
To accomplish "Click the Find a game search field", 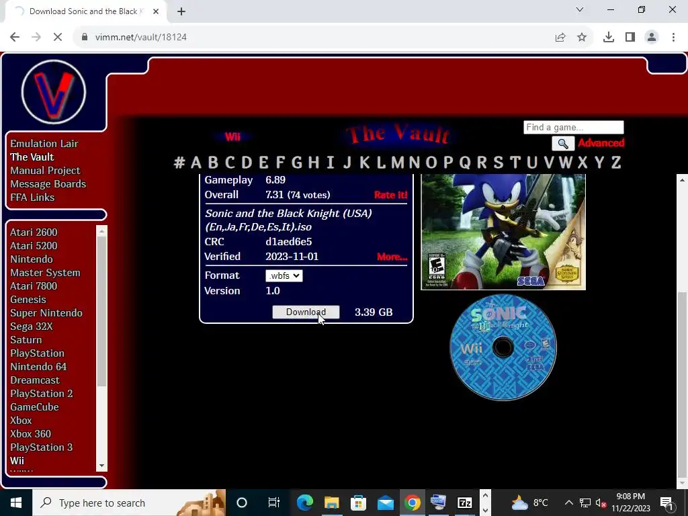I will (x=574, y=127).
